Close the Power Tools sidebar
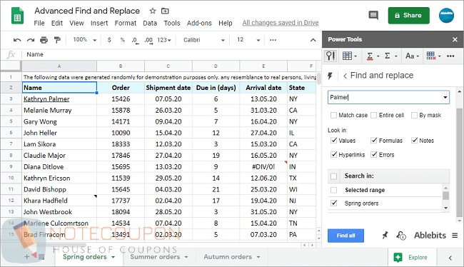This screenshot has width=464, height=267. tap(455, 39)
